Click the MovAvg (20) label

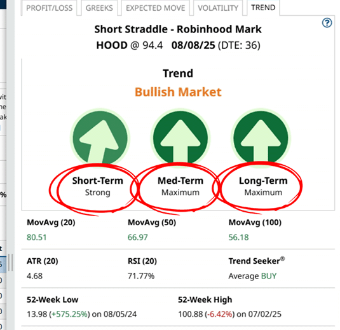pyautogui.click(x=51, y=223)
